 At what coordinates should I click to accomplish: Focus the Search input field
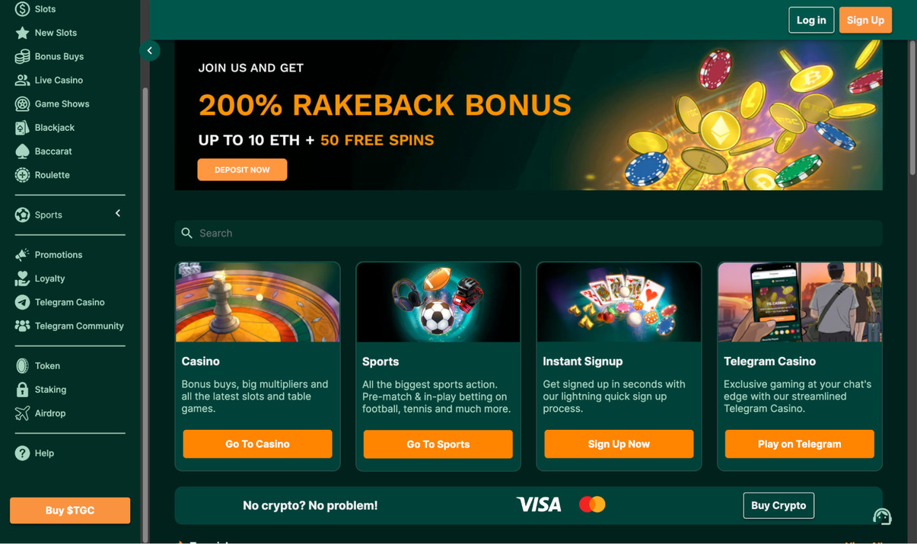coord(528,233)
